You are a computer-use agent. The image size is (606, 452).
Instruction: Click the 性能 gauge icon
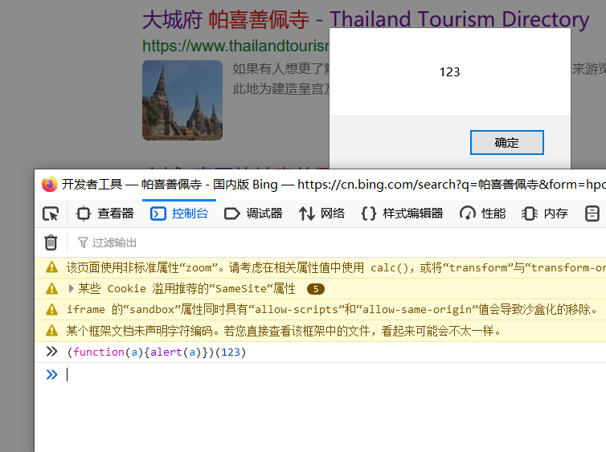(468, 214)
